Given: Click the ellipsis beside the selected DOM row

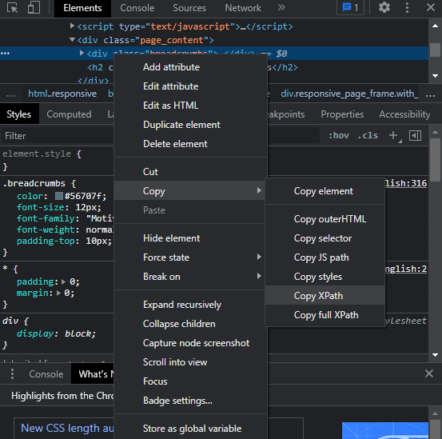Looking at the screenshot, I should (5, 54).
